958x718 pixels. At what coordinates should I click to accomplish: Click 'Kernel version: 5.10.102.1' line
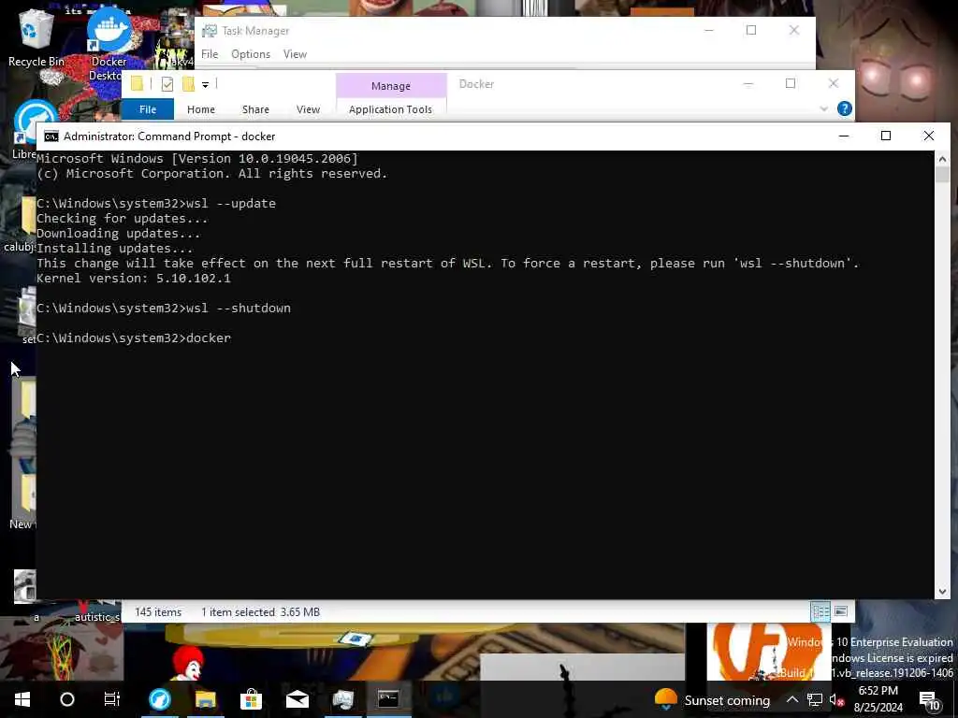pos(134,279)
